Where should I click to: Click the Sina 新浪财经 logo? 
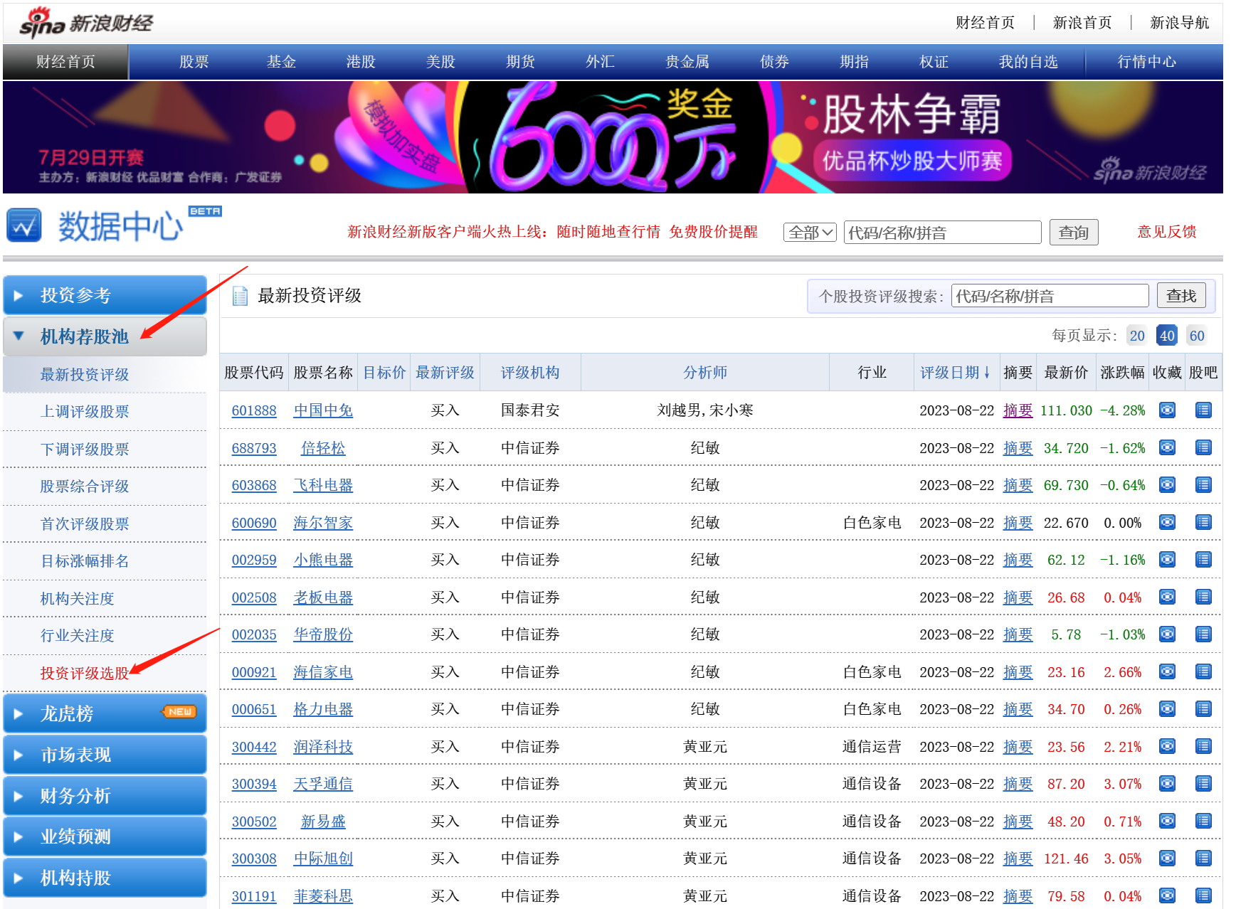(x=86, y=23)
